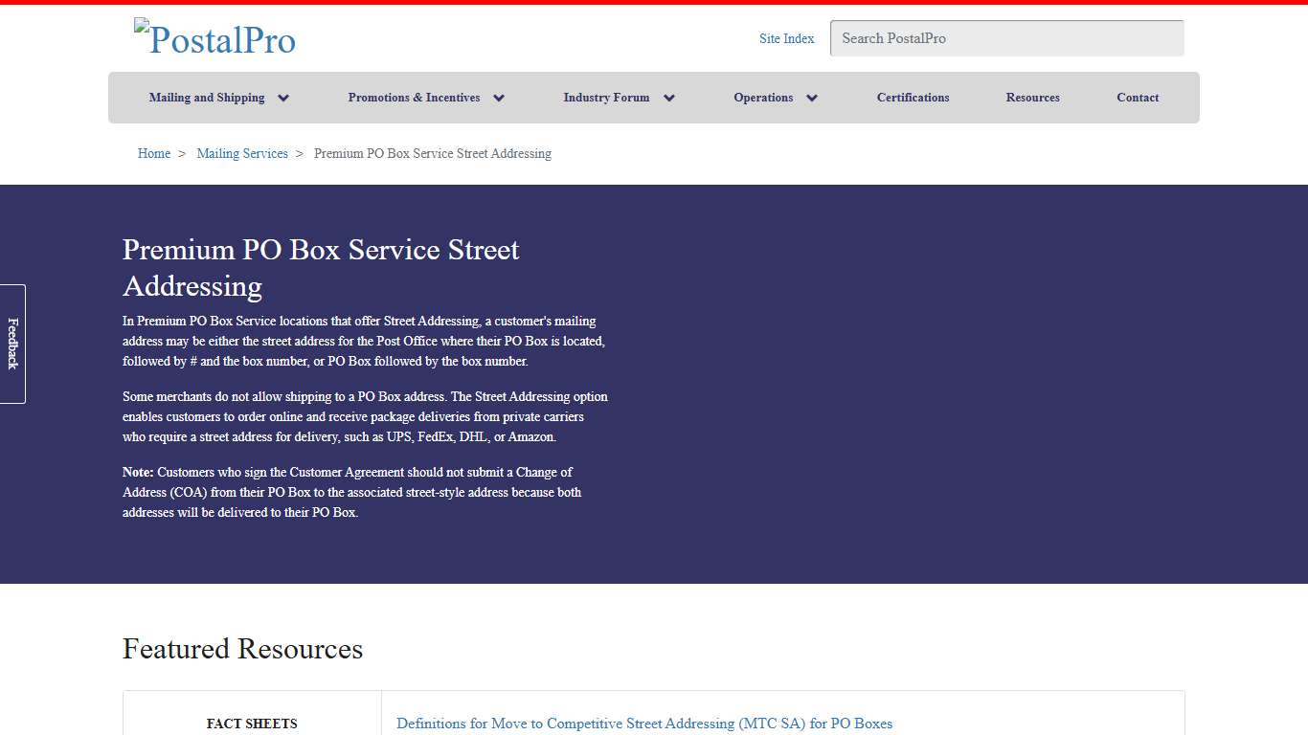
Task: Open the Resources menu item
Action: coord(1032,97)
